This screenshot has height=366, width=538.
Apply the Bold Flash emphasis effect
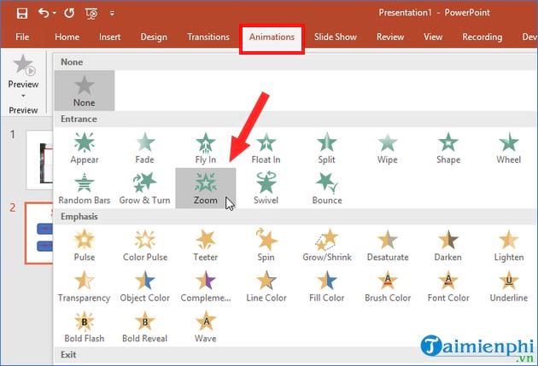(85, 326)
